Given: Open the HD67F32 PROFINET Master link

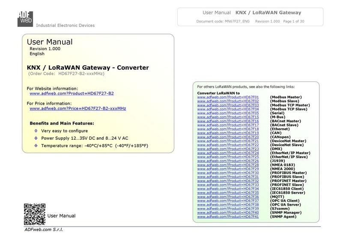Looking at the screenshot, I should pyautogui.click(x=228, y=181).
